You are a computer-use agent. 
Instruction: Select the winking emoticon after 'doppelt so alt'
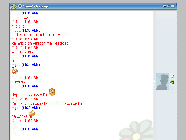[x=52, y=92]
